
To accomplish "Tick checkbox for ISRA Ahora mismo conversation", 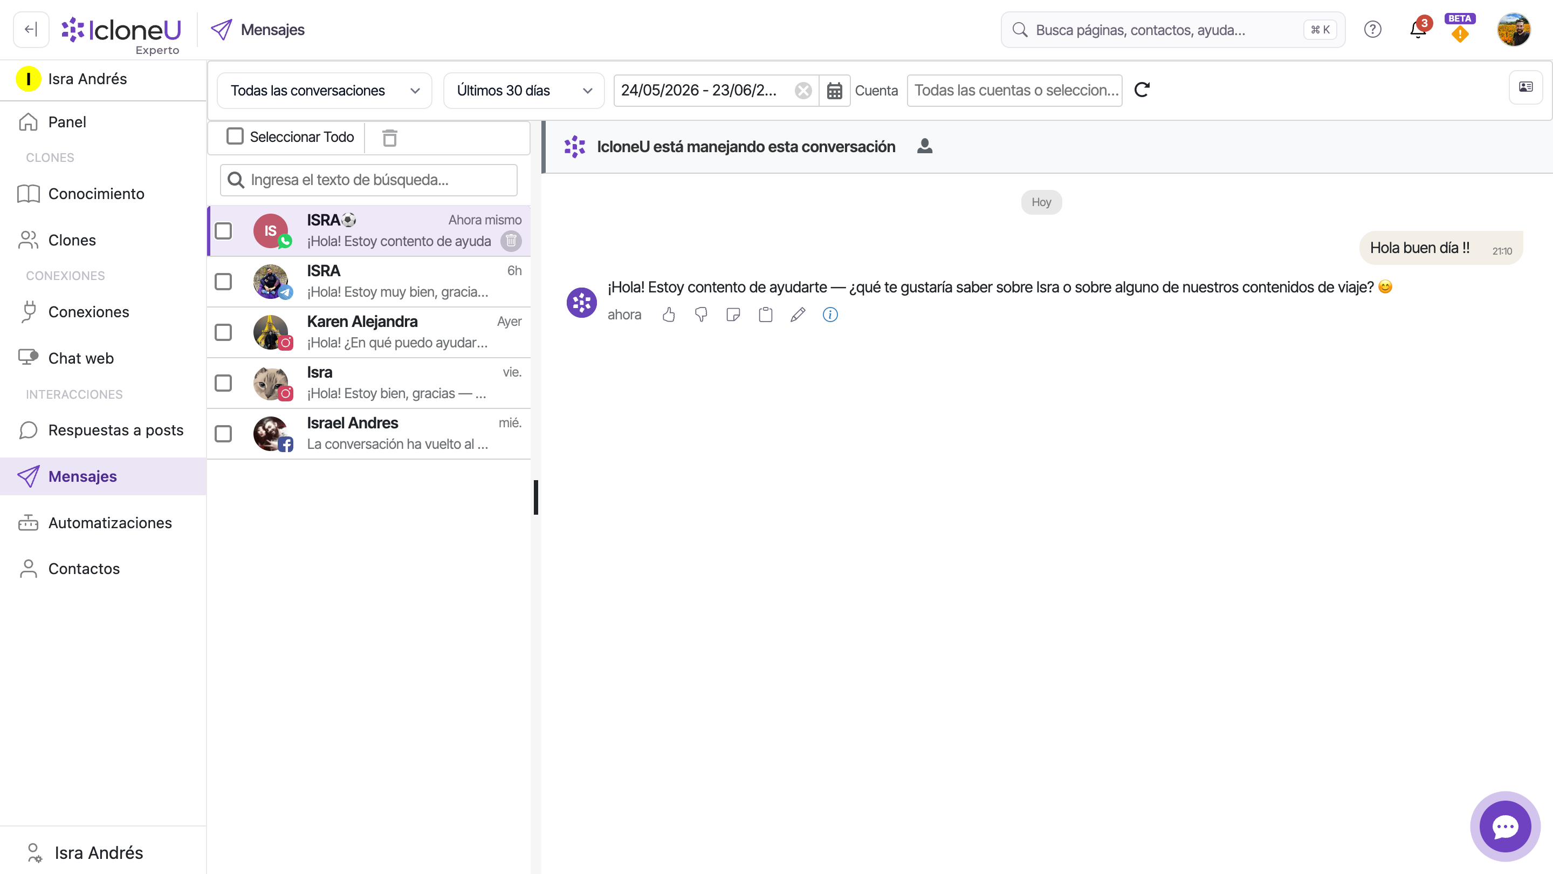I will pos(223,231).
